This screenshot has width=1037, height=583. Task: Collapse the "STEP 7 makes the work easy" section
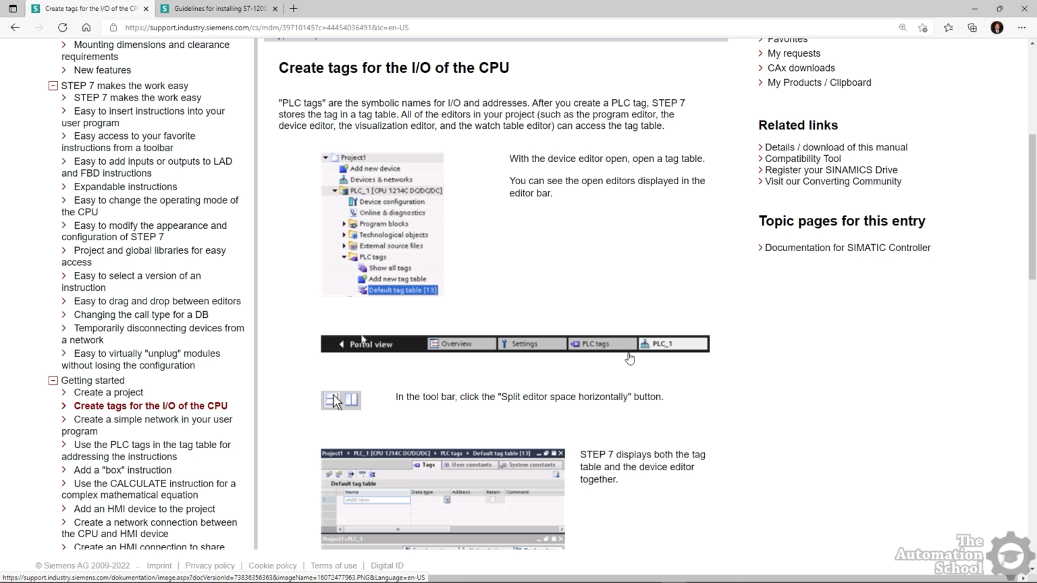point(53,86)
